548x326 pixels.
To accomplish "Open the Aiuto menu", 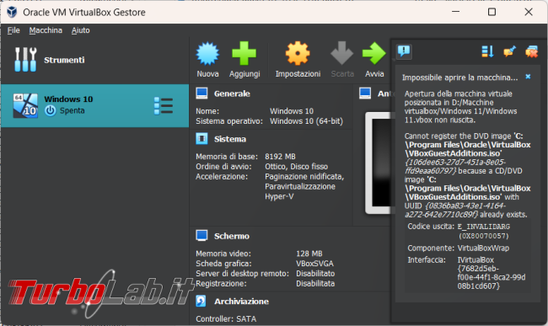I will [81, 30].
